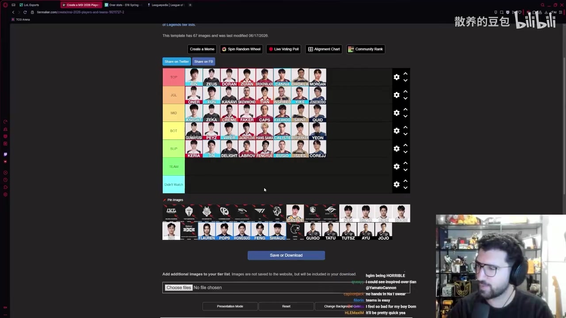Start a Live Voting Poll
The image size is (566, 318).
coord(284,49)
